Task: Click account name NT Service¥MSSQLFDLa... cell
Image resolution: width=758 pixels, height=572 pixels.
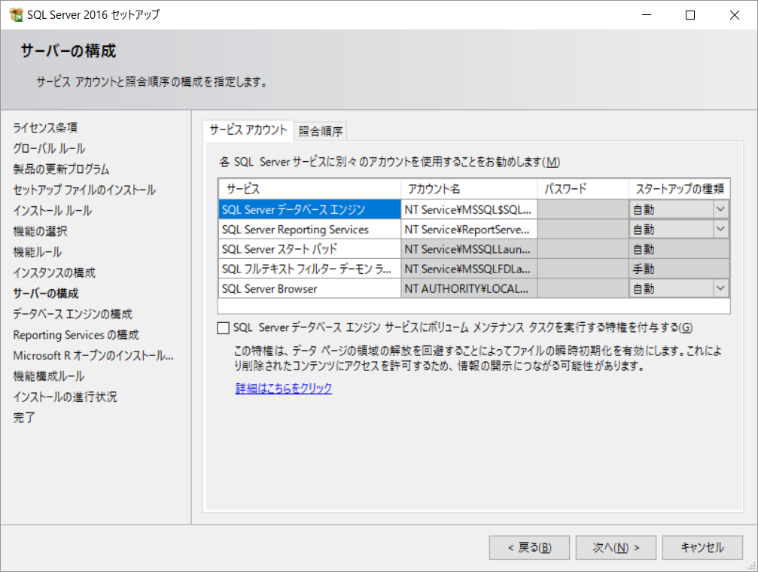Action: pyautogui.click(x=469, y=269)
